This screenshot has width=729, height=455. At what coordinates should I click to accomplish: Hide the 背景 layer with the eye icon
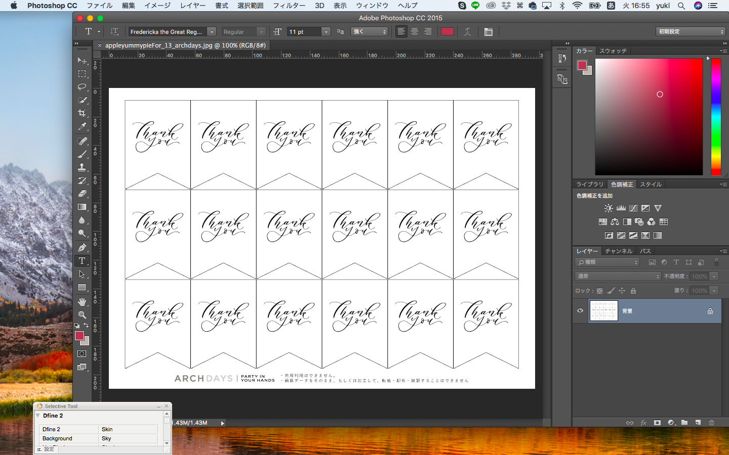580,311
